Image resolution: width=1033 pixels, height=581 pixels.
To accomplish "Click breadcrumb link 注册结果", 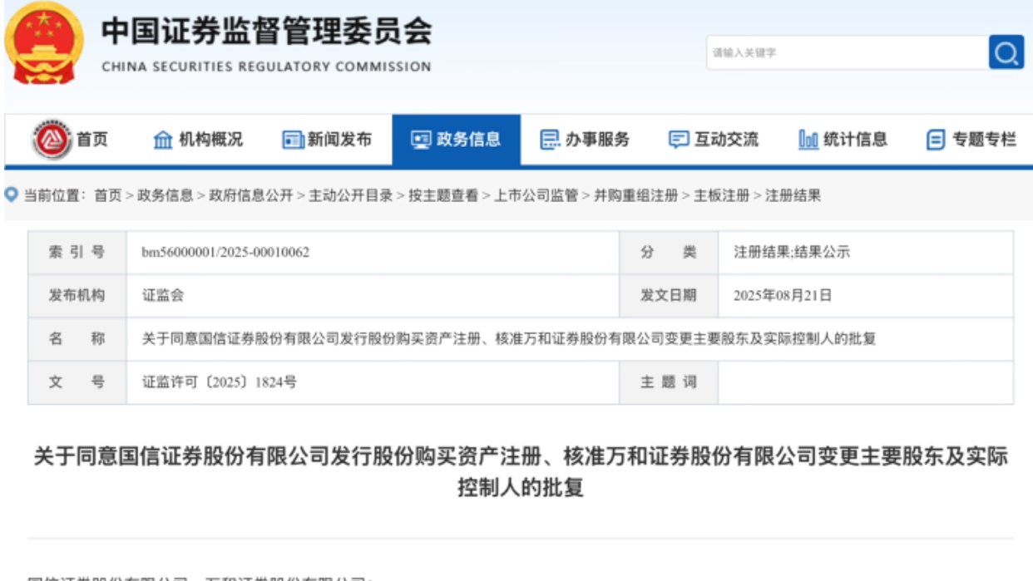I will 793,195.
